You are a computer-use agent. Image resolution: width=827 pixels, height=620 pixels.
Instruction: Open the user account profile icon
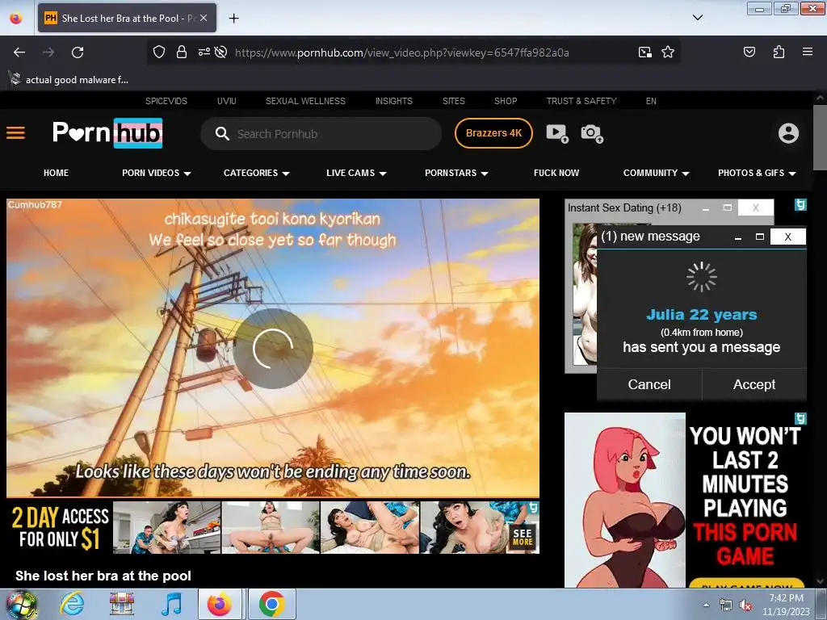[x=788, y=133]
